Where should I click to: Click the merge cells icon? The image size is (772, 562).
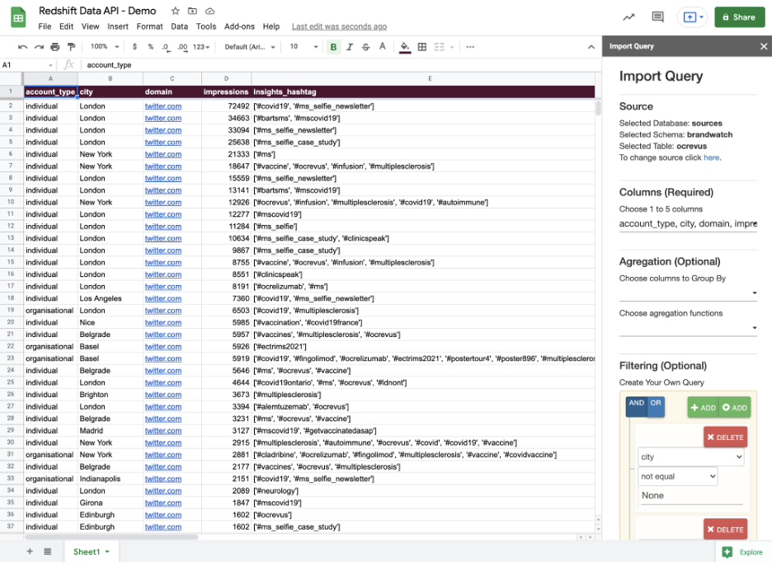[439, 47]
